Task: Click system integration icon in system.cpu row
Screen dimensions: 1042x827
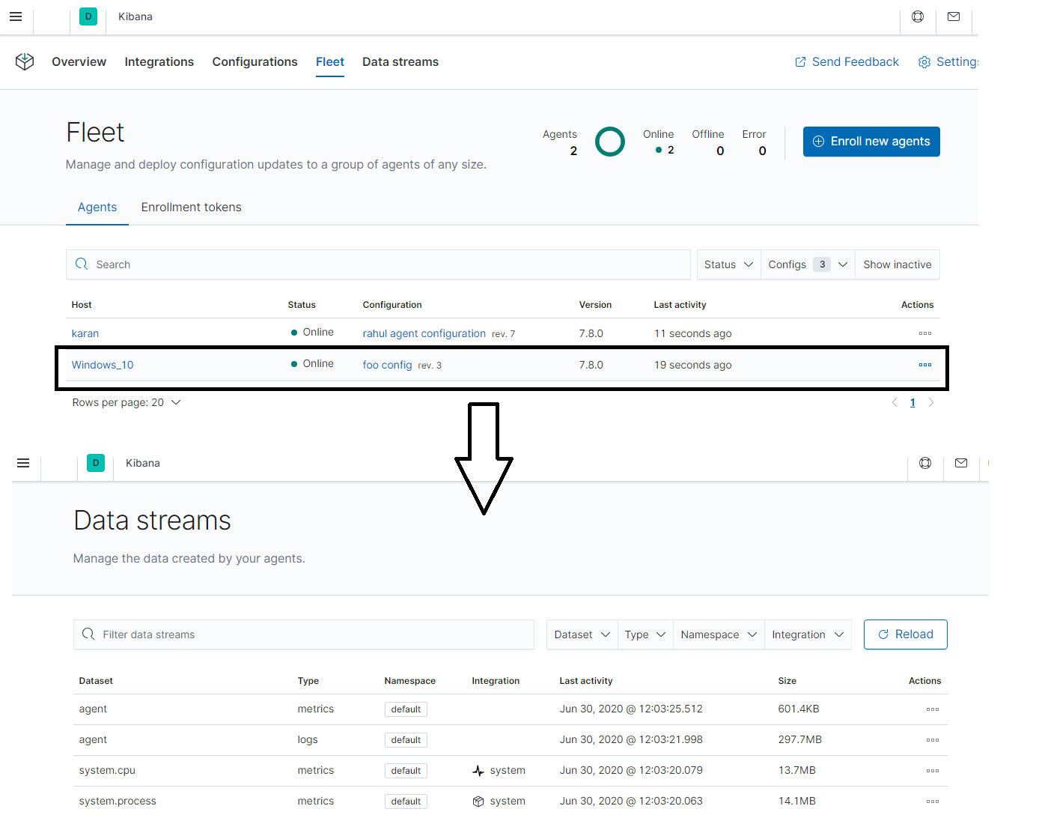Action: [478, 771]
